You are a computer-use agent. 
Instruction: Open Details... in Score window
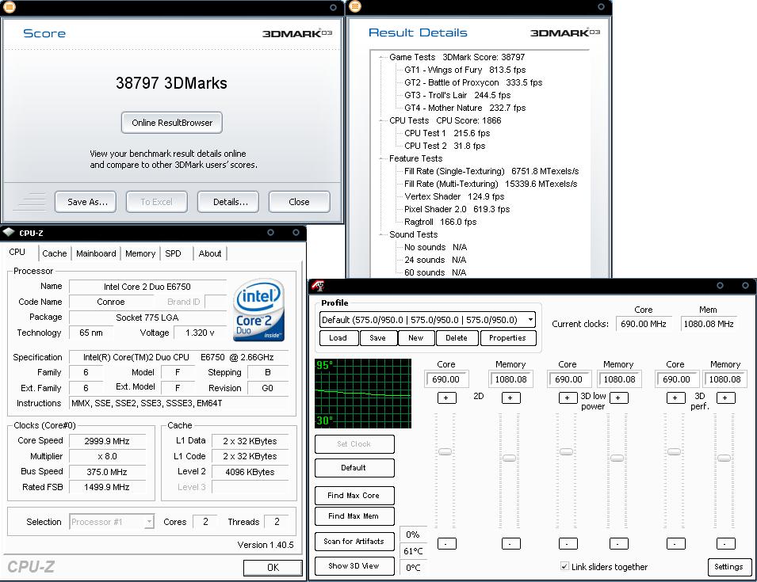227,202
